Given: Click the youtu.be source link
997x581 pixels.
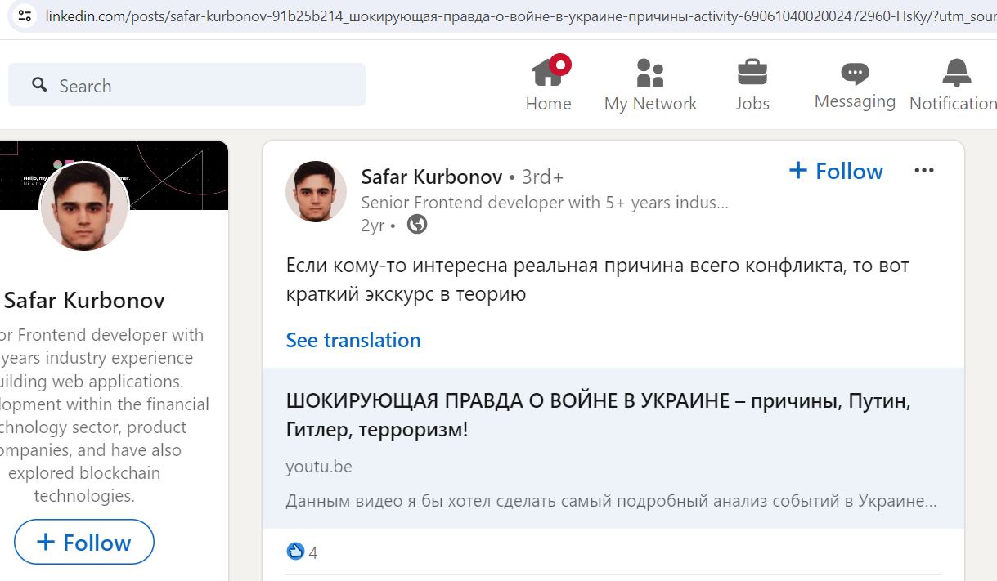Looking at the screenshot, I should [x=319, y=467].
